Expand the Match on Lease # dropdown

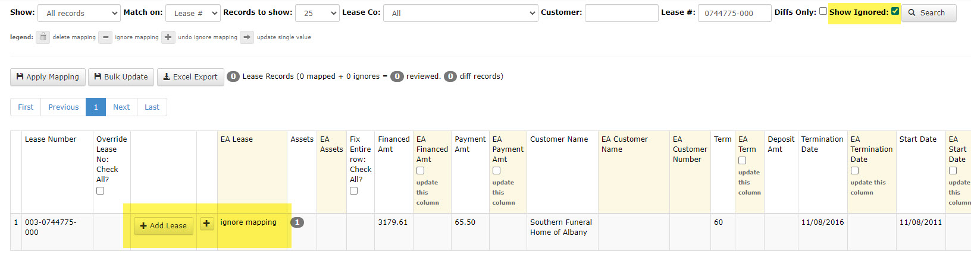193,13
